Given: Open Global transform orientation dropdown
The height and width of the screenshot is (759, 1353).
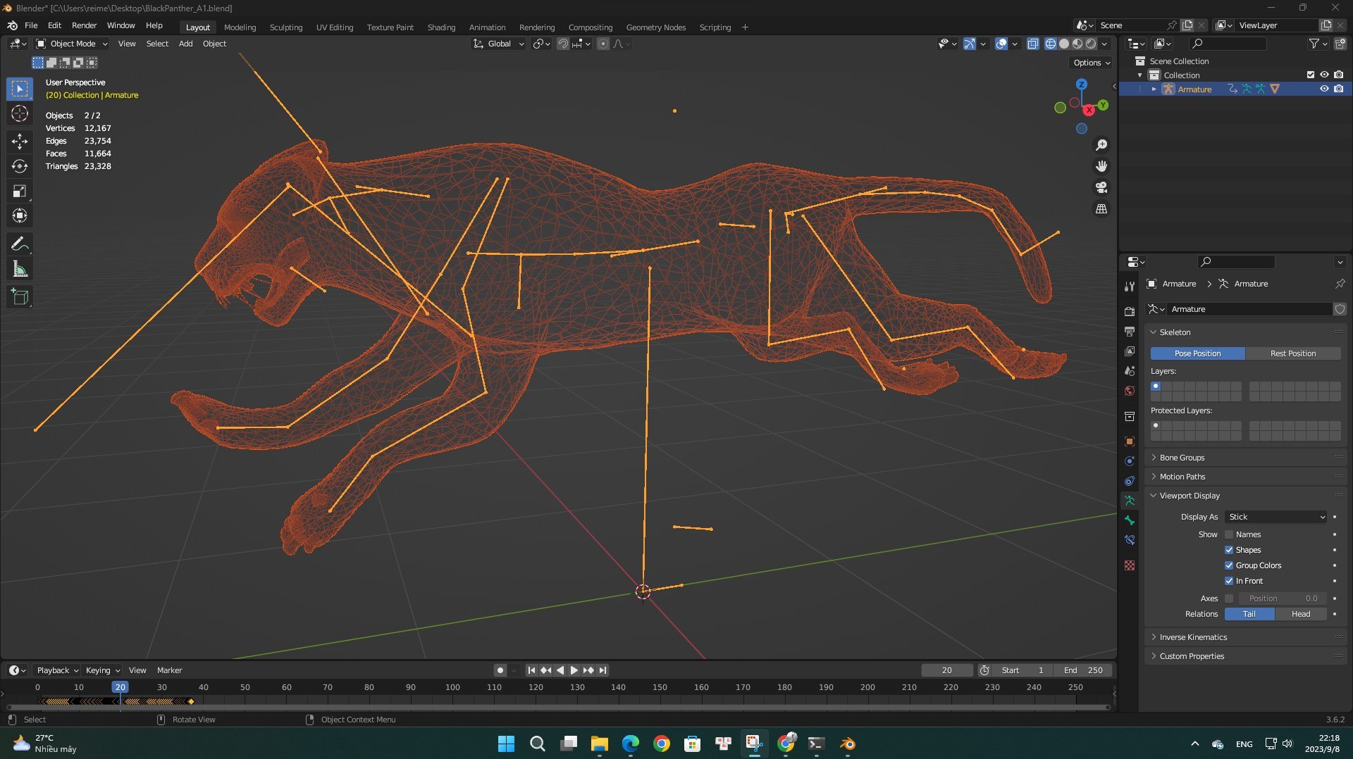Looking at the screenshot, I should (x=499, y=44).
